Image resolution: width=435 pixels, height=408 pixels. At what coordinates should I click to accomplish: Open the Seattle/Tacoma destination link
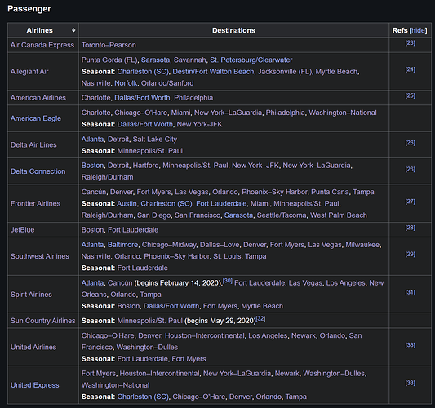[x=282, y=215]
